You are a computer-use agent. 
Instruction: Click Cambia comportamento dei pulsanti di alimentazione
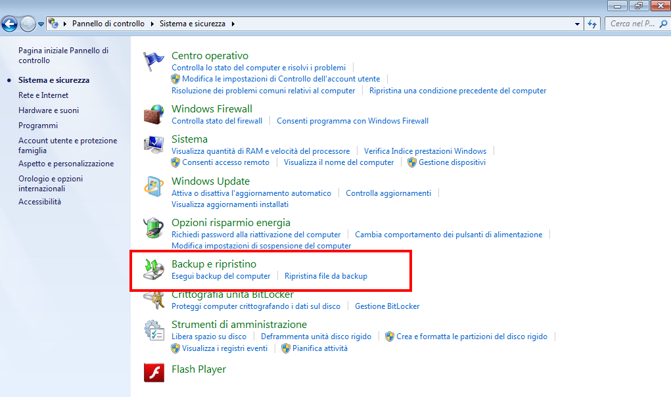pyautogui.click(x=448, y=235)
